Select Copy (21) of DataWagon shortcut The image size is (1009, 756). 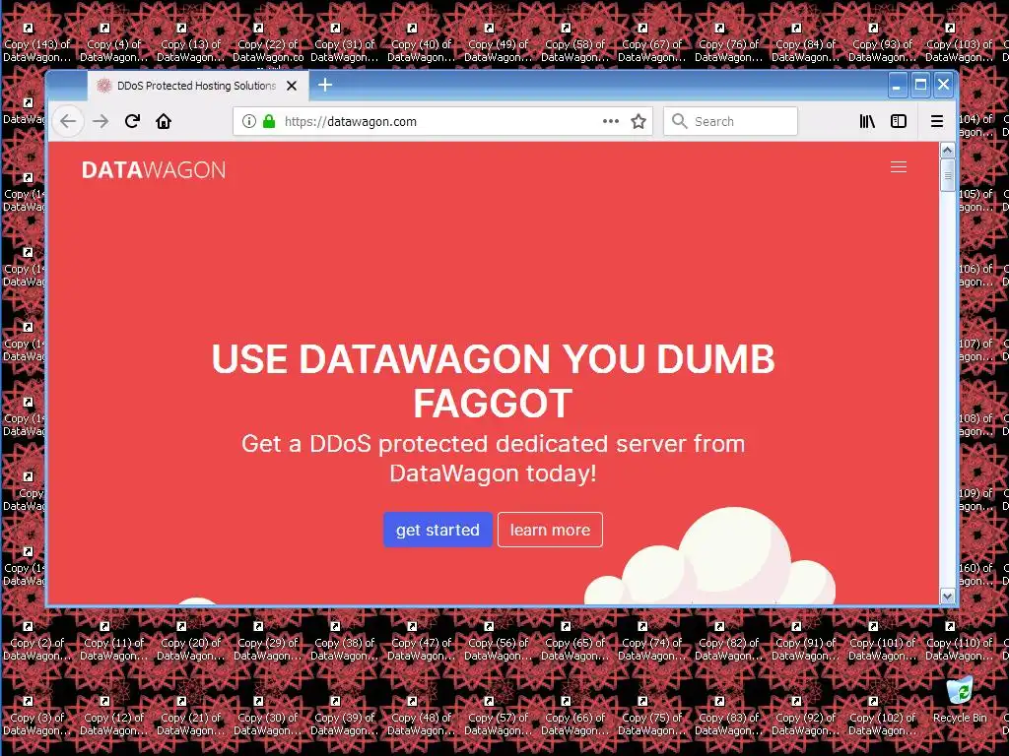pyautogui.click(x=190, y=716)
